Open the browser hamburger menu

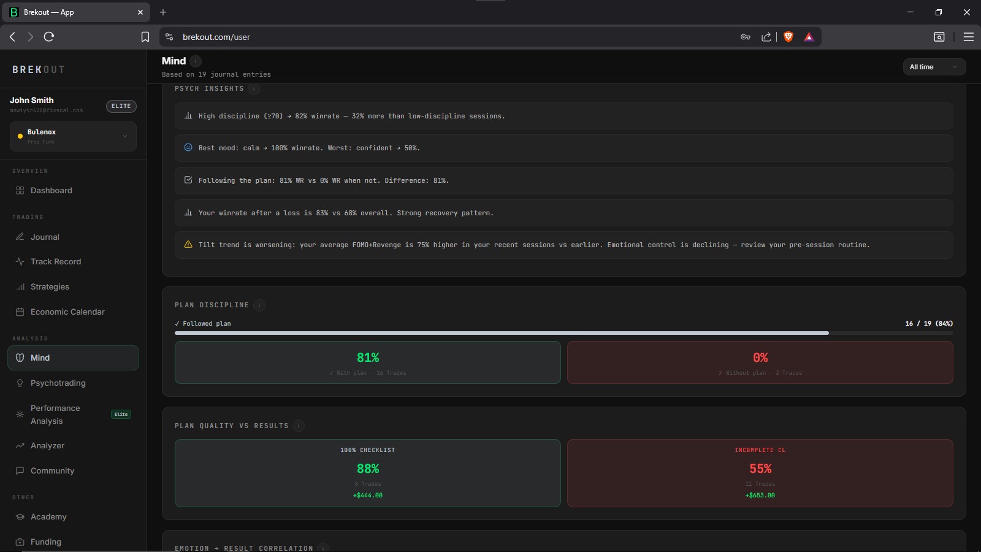pos(969,37)
